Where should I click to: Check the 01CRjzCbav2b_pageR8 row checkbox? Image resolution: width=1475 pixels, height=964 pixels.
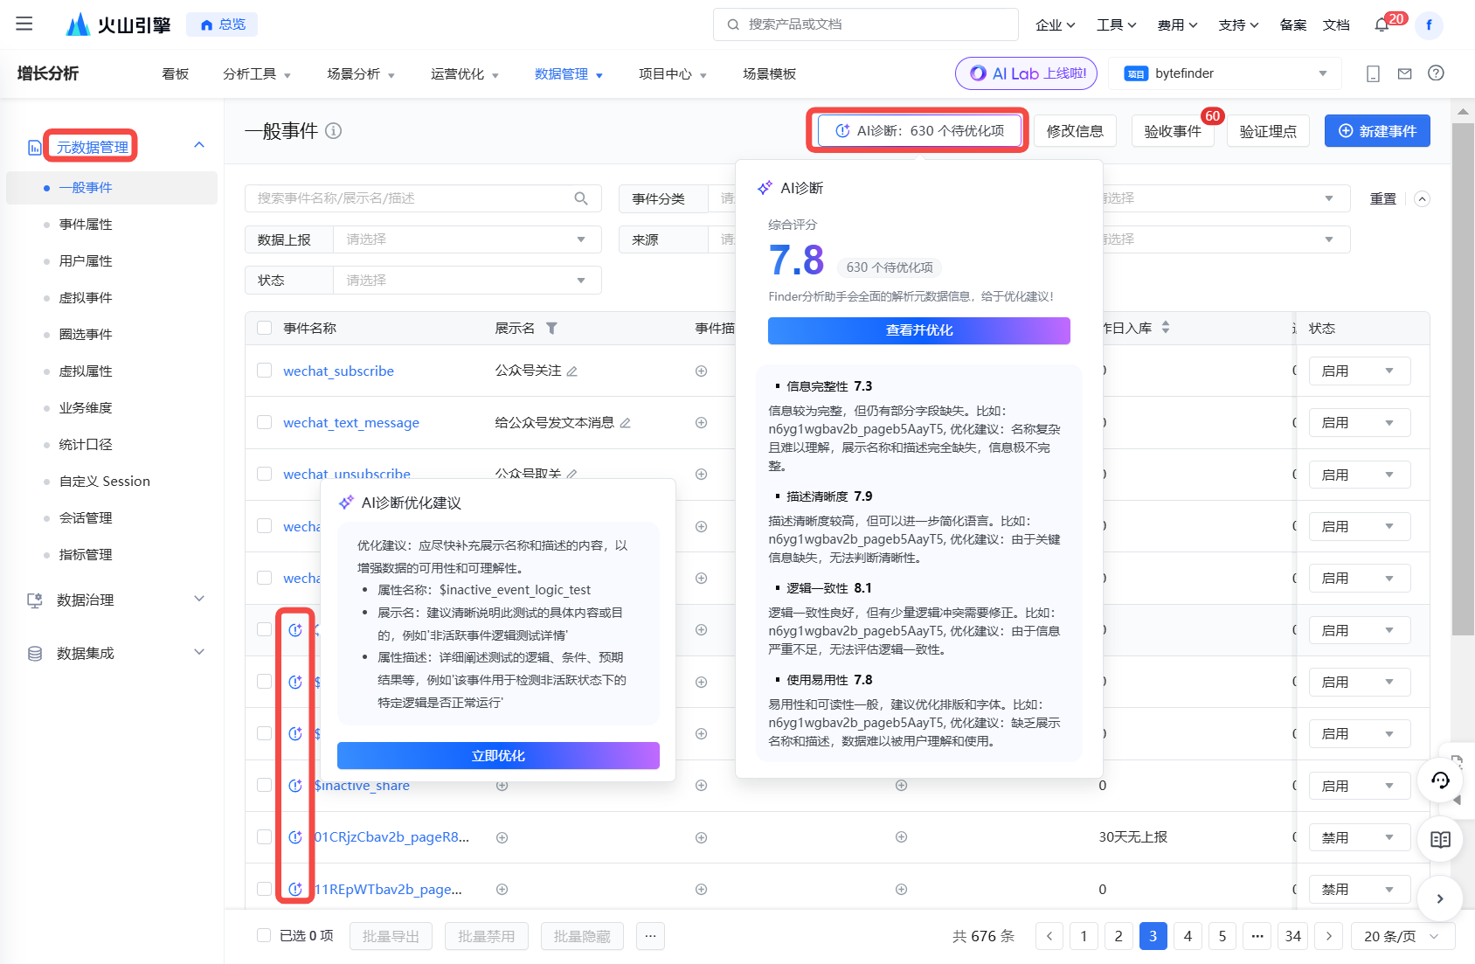click(x=265, y=836)
